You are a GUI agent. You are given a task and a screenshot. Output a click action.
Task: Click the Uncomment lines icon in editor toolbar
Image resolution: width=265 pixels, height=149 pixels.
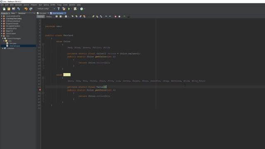click(x=128, y=17)
